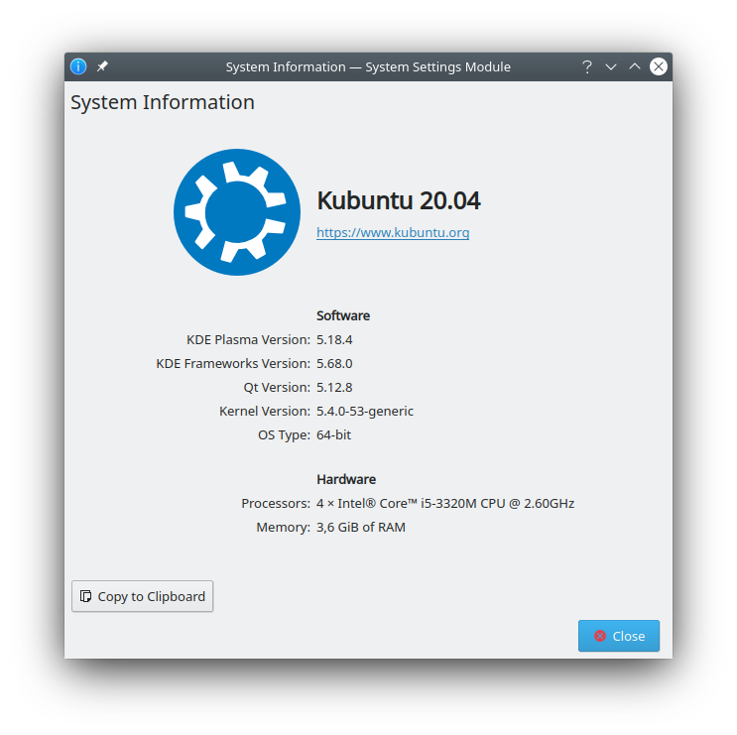Select the Kubuntu 20.04 heading
This screenshot has height=735, width=737.
click(399, 200)
